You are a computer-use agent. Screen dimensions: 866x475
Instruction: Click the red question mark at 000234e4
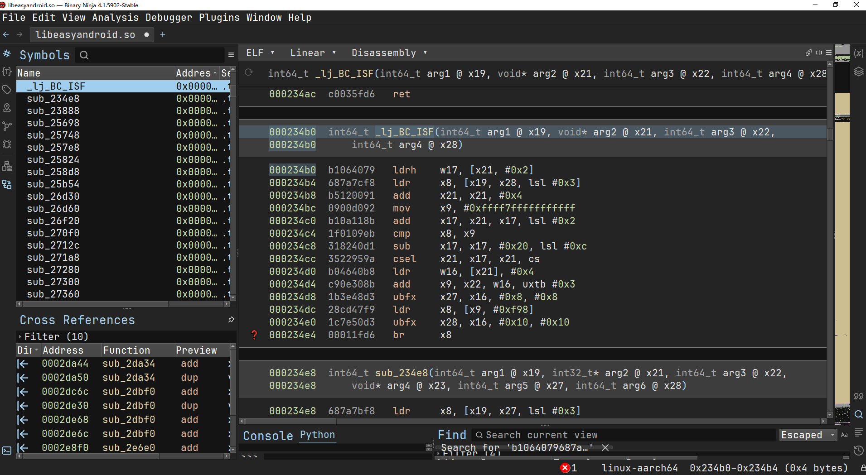[254, 335]
